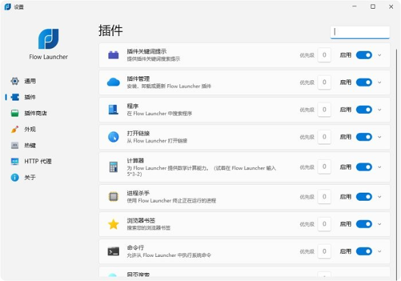Toggle the 浏览器书签 plugin switch

click(364, 224)
